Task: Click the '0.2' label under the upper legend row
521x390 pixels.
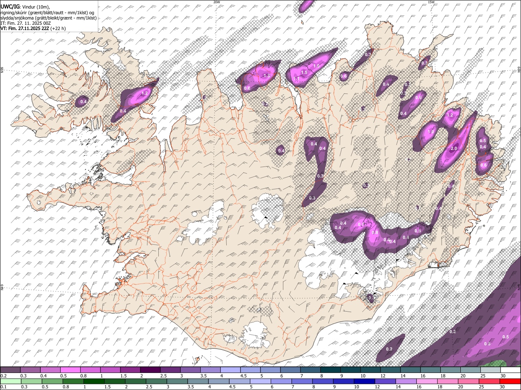Action: (3, 376)
